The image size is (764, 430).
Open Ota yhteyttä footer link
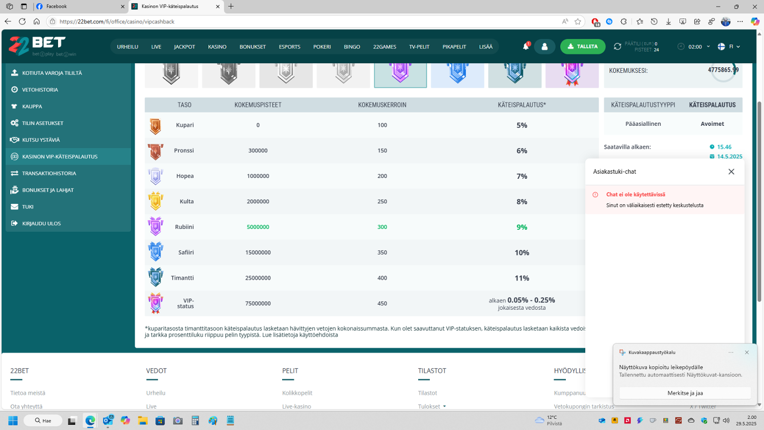[x=26, y=407]
